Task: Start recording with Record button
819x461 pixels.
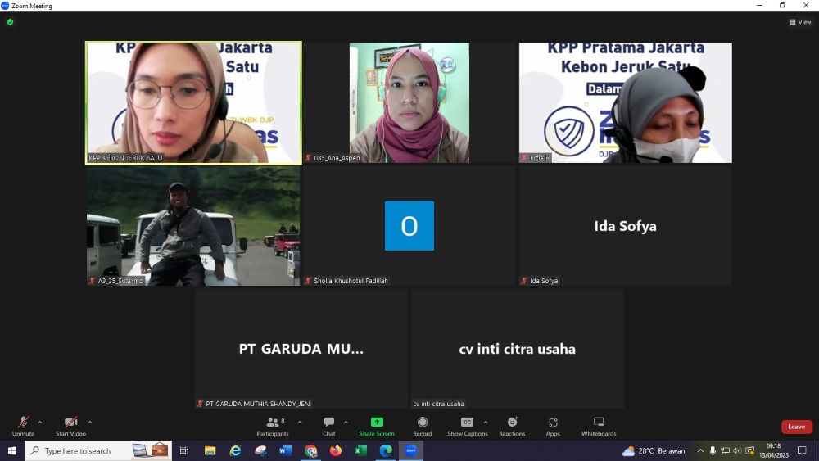Action: coord(423,424)
